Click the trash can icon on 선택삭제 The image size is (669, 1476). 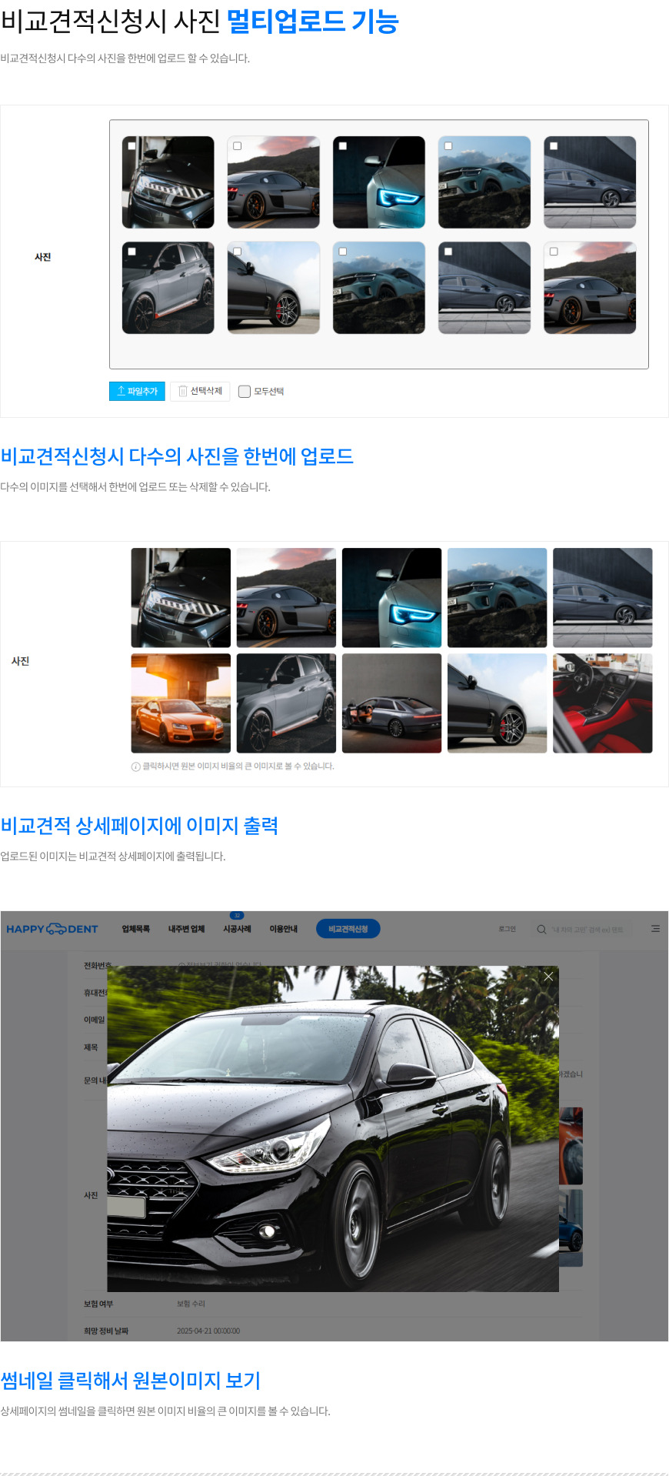tap(183, 391)
